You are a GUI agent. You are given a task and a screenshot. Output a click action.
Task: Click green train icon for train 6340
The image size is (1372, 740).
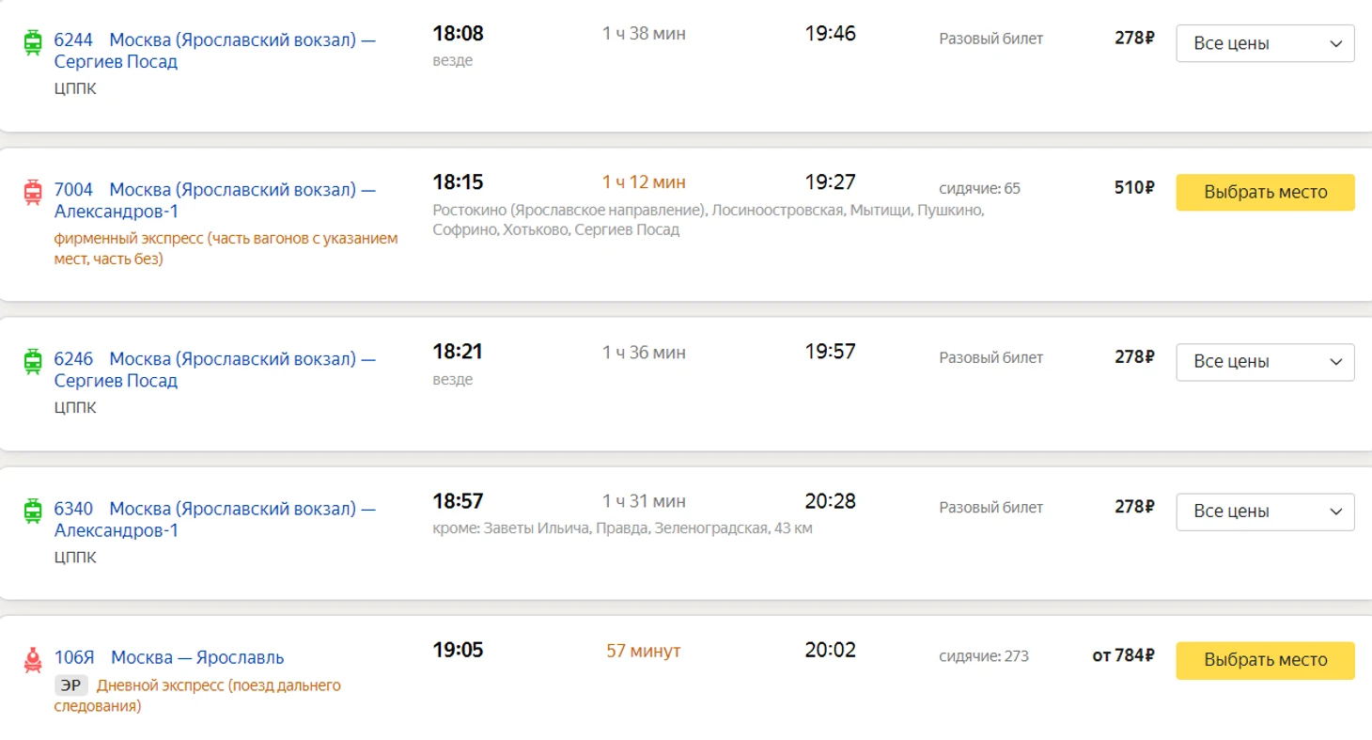click(33, 511)
